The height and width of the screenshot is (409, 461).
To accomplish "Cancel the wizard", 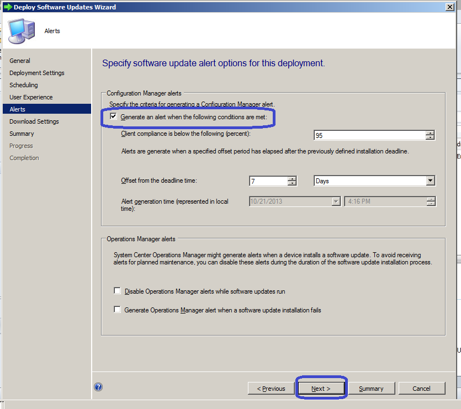I will point(421,389).
